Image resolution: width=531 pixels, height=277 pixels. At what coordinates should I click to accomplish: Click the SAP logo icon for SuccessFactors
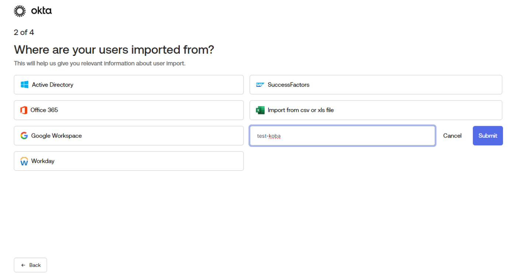pos(260,85)
